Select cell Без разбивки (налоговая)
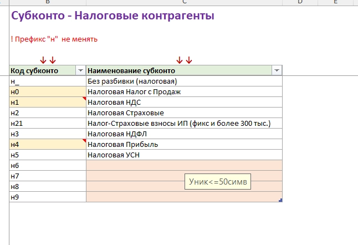The height and width of the screenshot is (245, 358). click(x=184, y=81)
